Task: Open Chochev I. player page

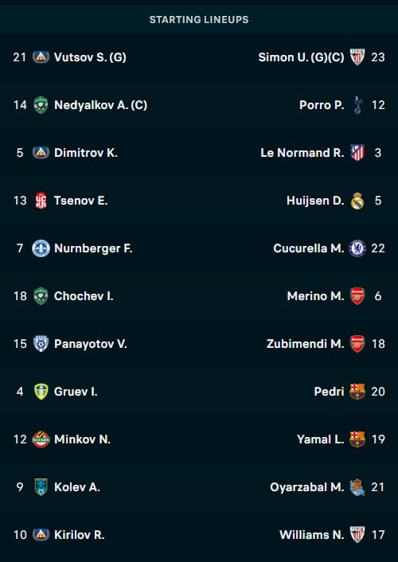Action: tap(84, 296)
